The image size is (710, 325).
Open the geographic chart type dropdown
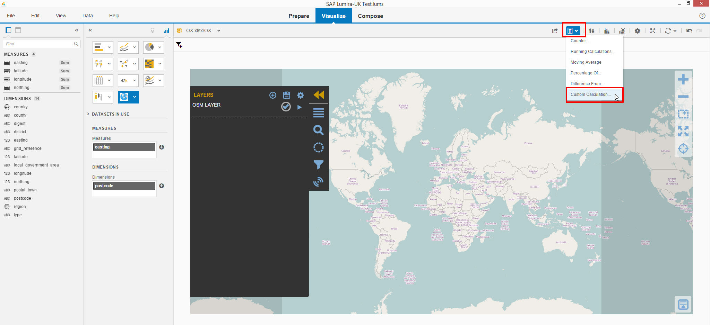(x=135, y=97)
